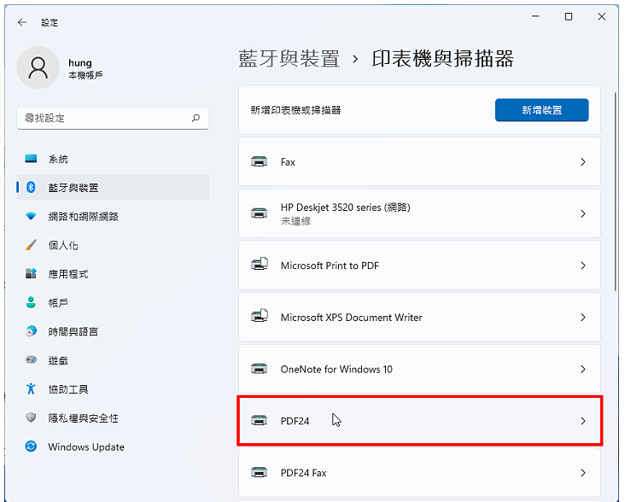
Task: Open 隱私權與安全性 shield icon
Action: tap(31, 417)
